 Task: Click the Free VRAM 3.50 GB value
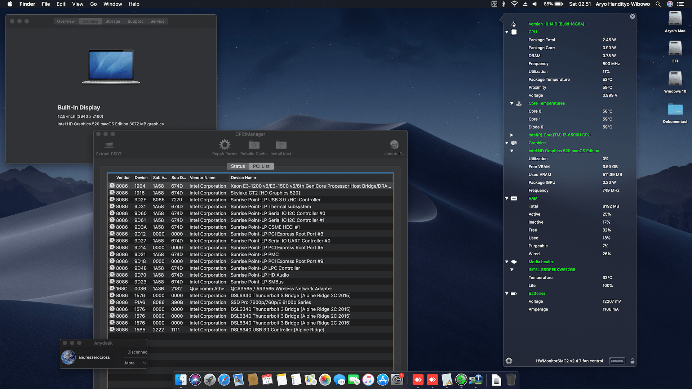coord(610,167)
